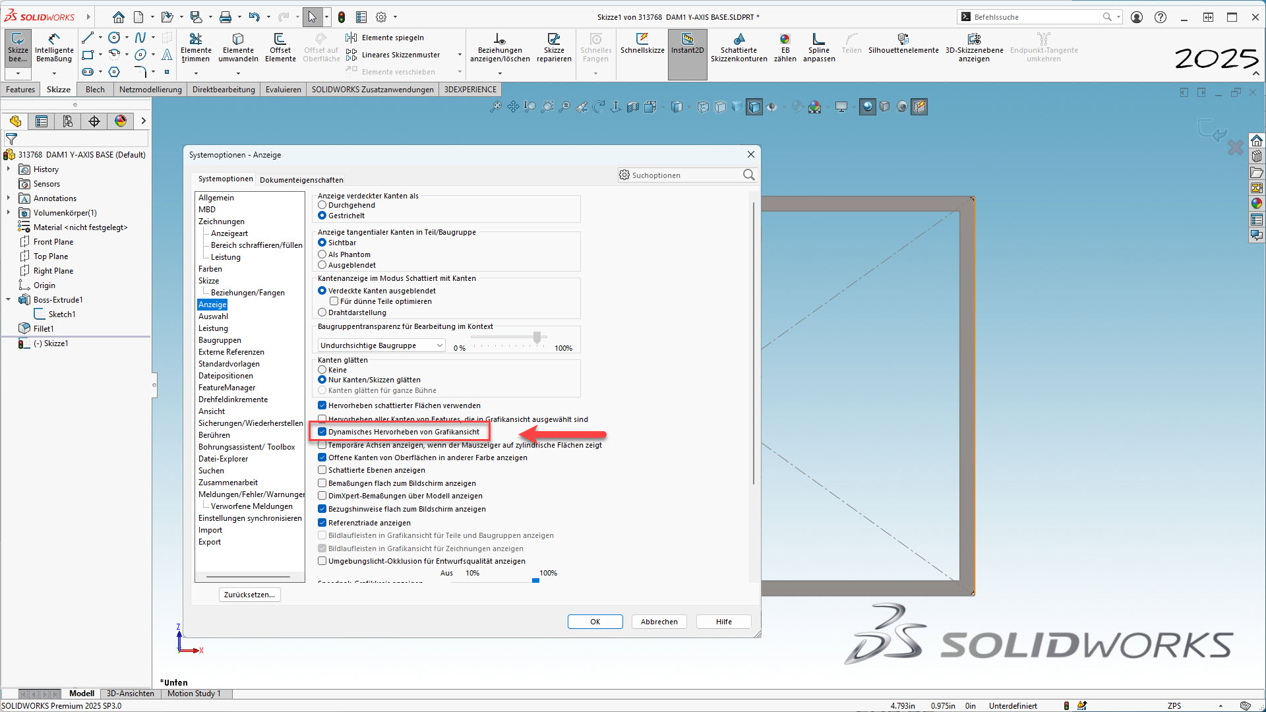Screen dimensions: 1266x712
Task: Enable Für dünne Teile optimieren checkbox
Action: click(x=334, y=301)
